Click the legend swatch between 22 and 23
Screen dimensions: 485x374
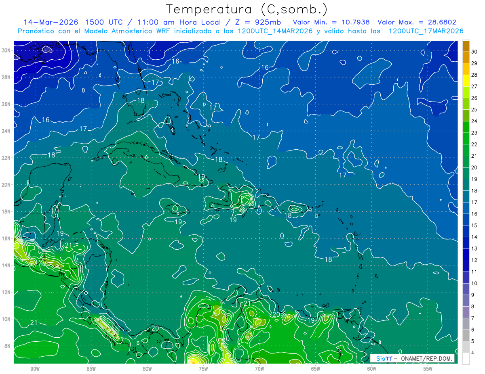point(466,139)
